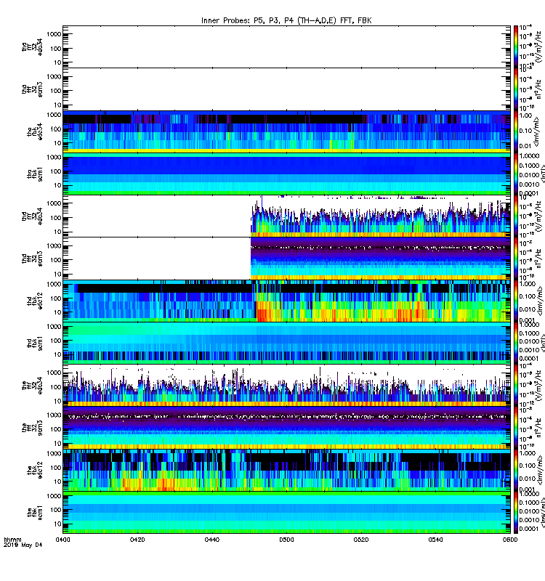Select the 0520 time tick label
The width and height of the screenshot is (545, 581).
(361, 540)
